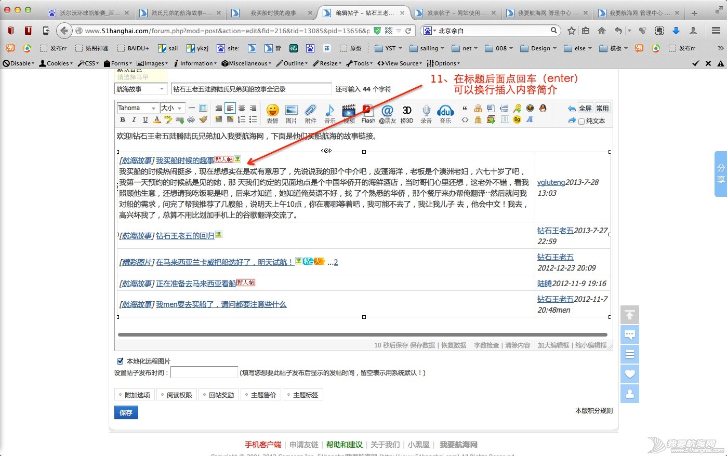Click the 字数检查 link
Viewport: 727px width, 456px height.
pyautogui.click(x=486, y=345)
